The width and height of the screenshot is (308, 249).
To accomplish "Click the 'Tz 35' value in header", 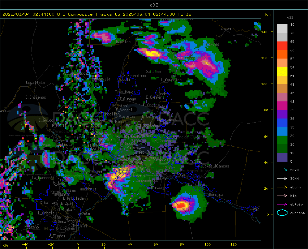I will (184, 14).
